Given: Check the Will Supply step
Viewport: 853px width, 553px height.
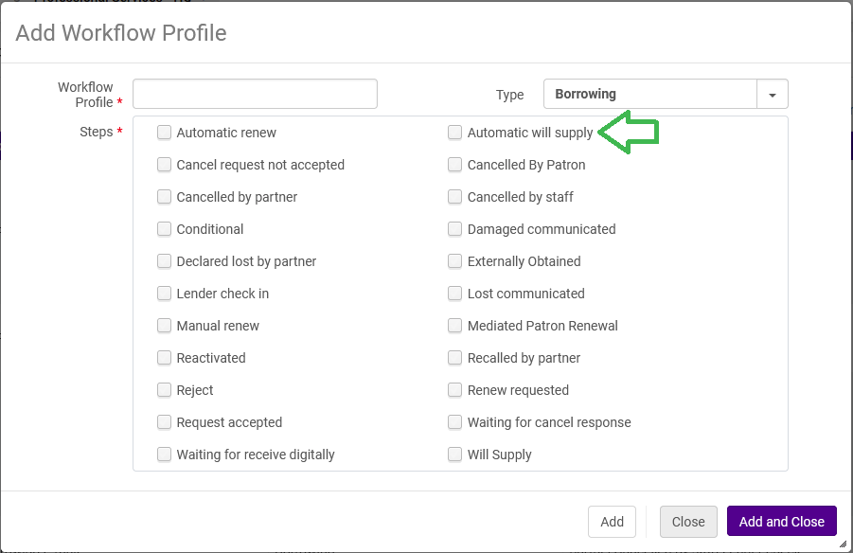Looking at the screenshot, I should pyautogui.click(x=455, y=455).
